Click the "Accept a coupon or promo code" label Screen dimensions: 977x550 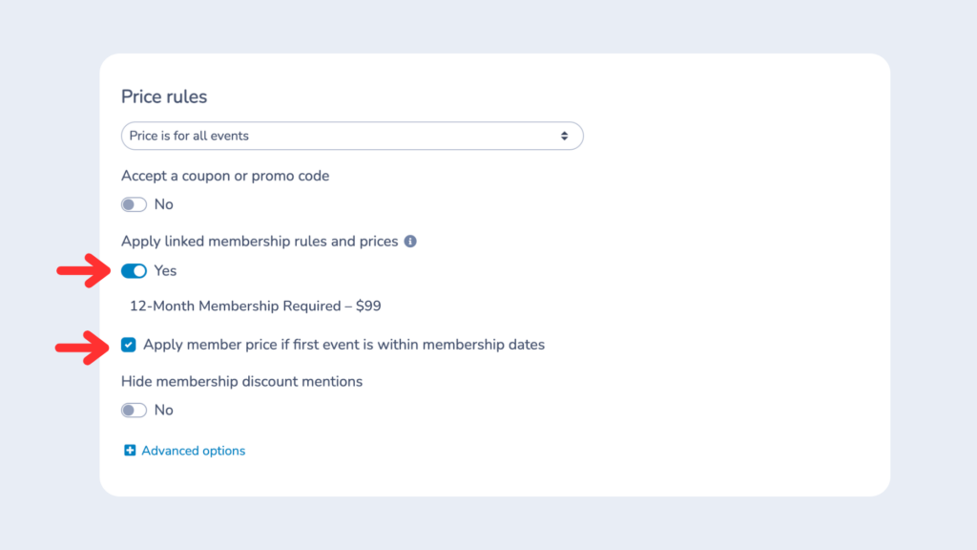[x=225, y=176]
